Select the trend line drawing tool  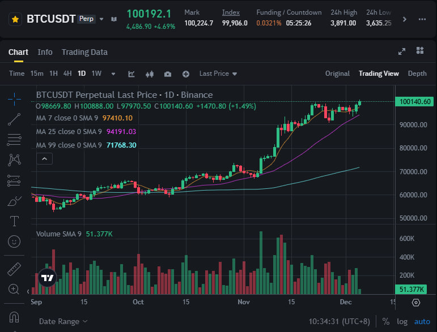pos(14,119)
